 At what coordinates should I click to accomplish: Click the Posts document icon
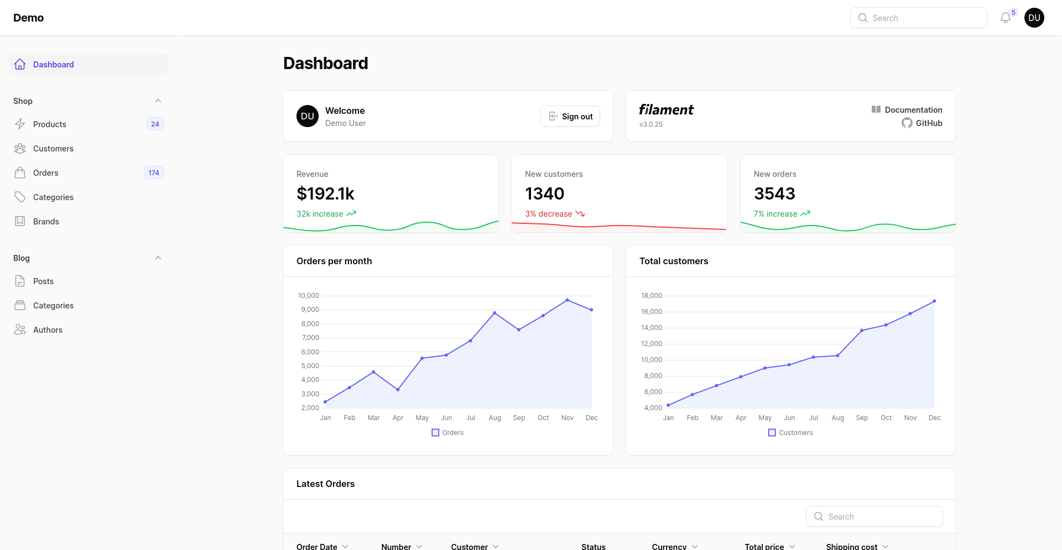pos(20,281)
